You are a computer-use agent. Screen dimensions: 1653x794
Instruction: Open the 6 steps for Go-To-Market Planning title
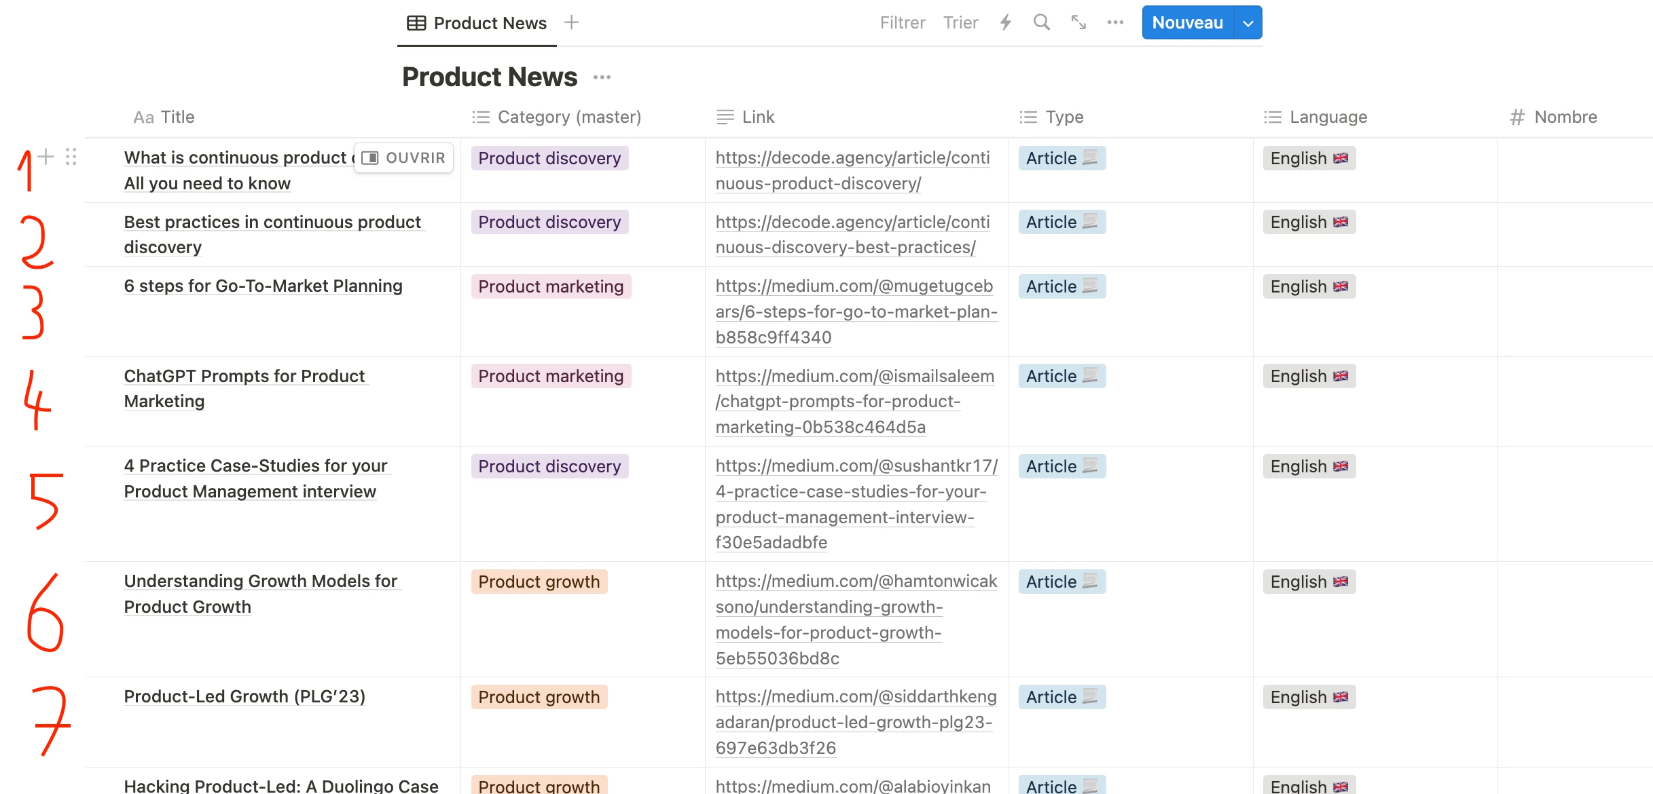[x=263, y=286]
